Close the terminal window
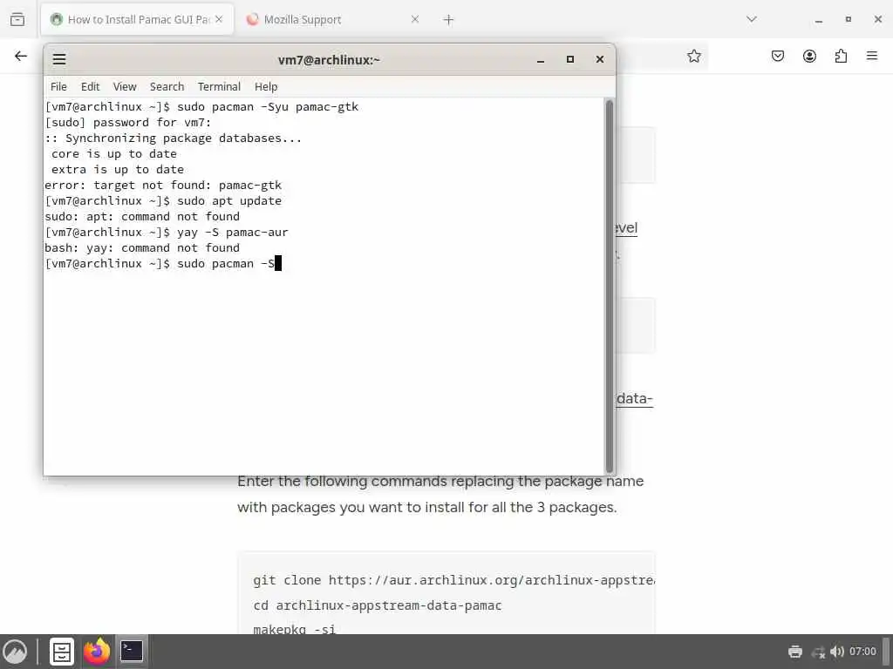The height and width of the screenshot is (669, 893). click(600, 59)
